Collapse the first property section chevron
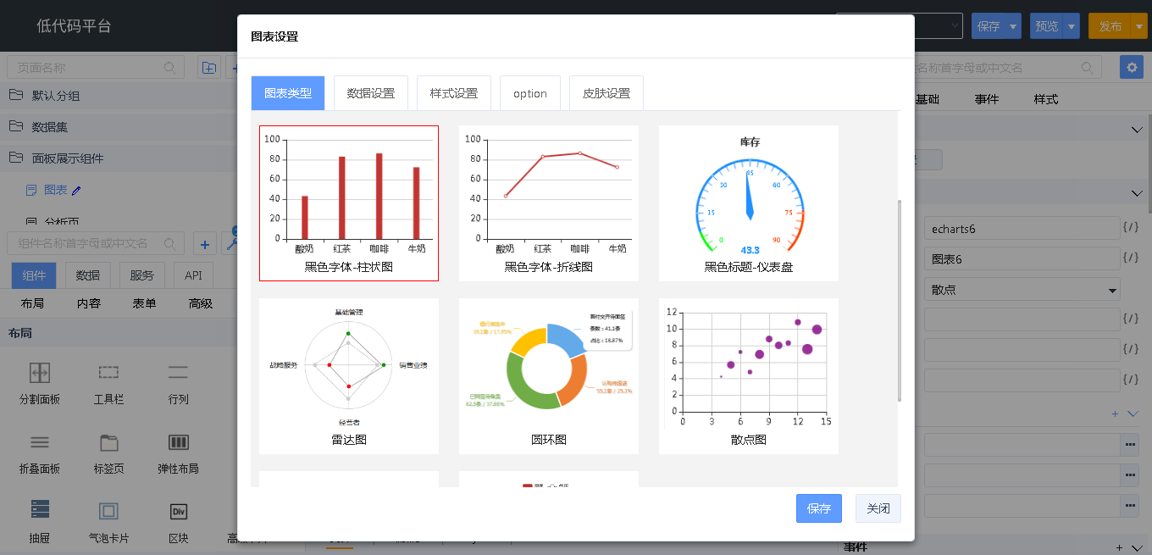The width and height of the screenshot is (1152, 555). pos(1137,129)
